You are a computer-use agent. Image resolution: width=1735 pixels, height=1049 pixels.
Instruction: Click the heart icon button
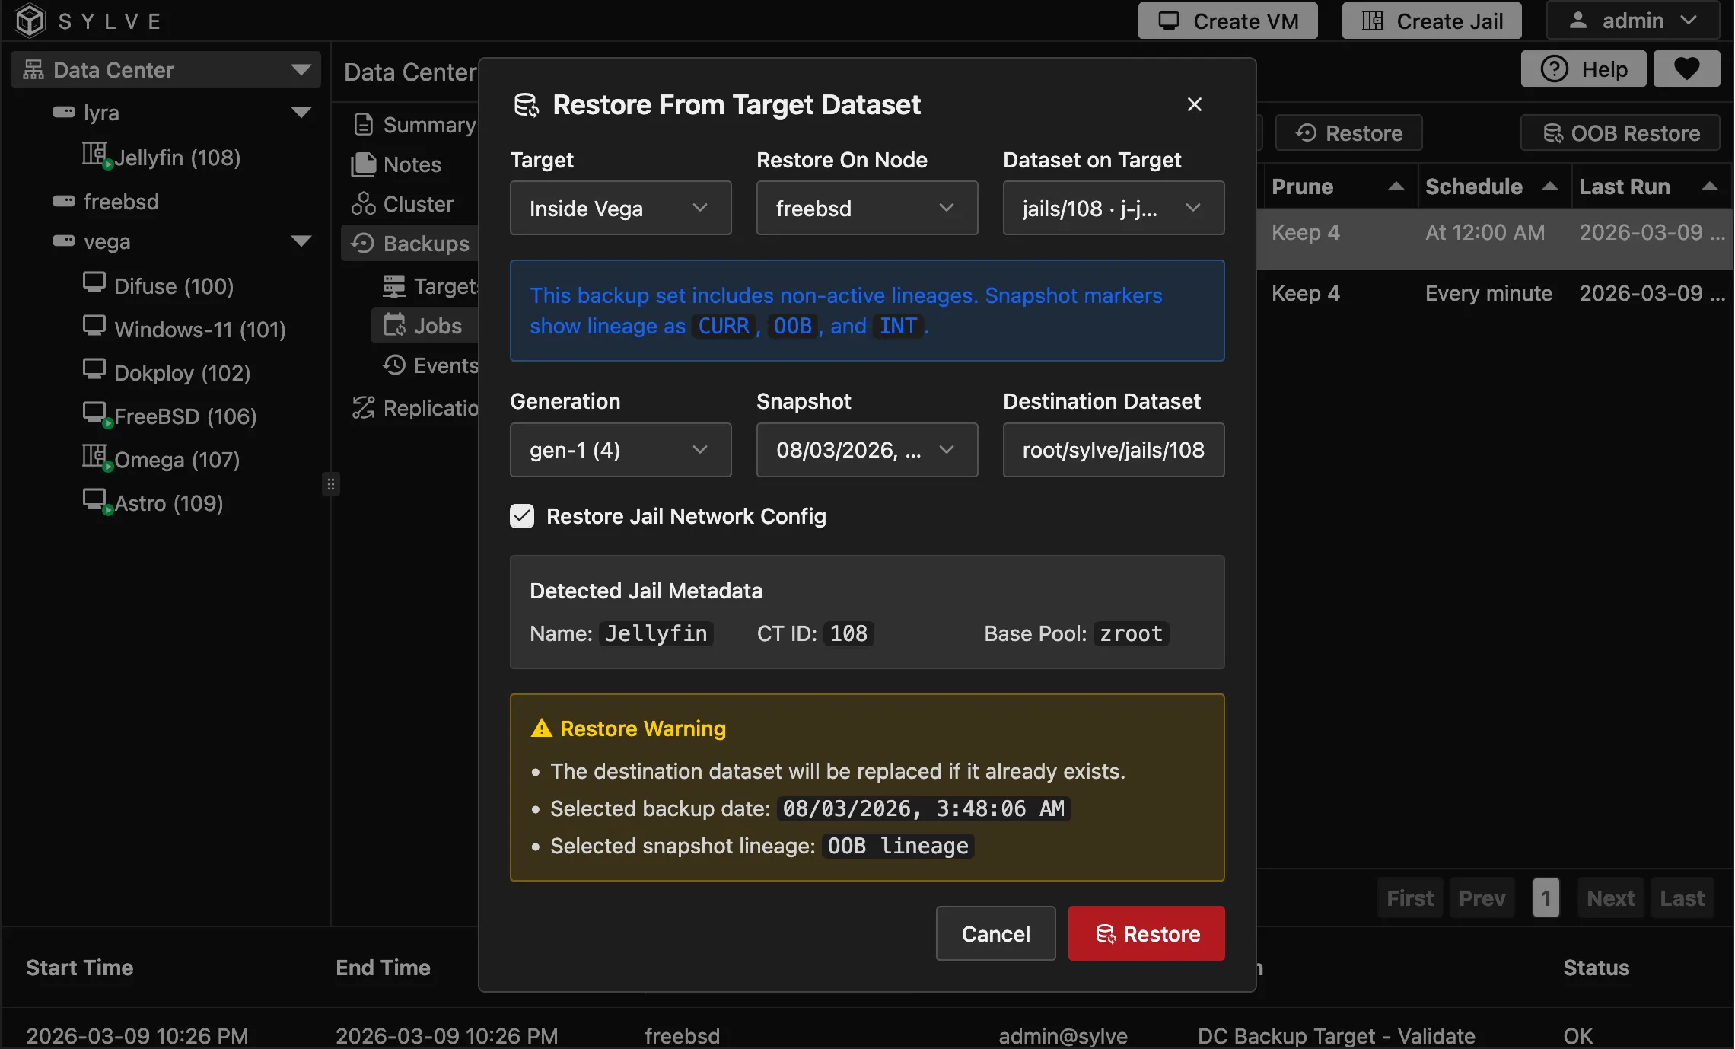pyautogui.click(x=1686, y=69)
